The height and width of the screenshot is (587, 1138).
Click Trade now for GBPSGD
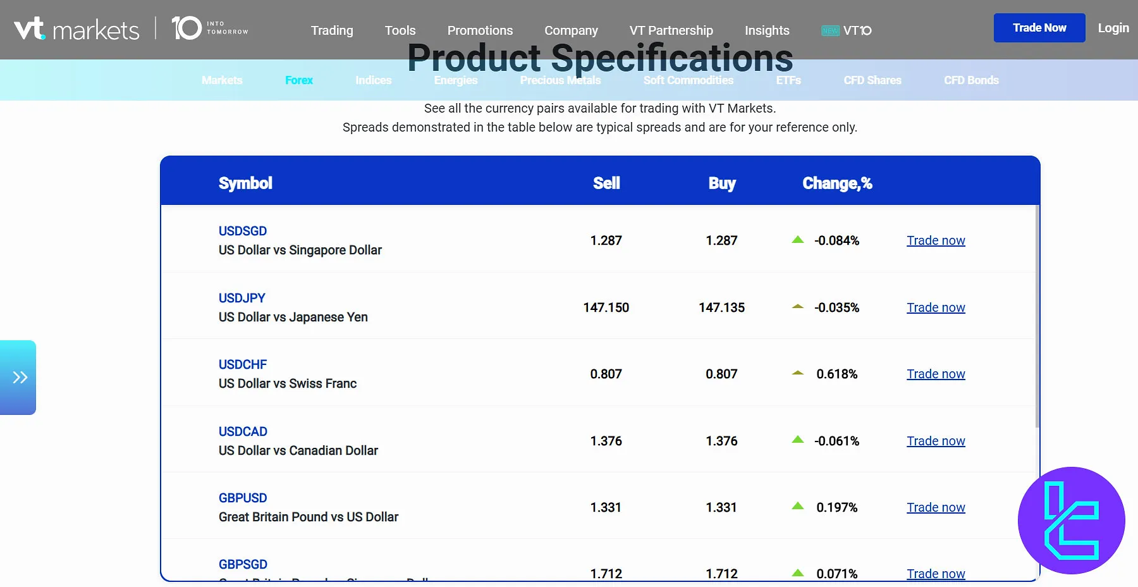[x=936, y=574]
